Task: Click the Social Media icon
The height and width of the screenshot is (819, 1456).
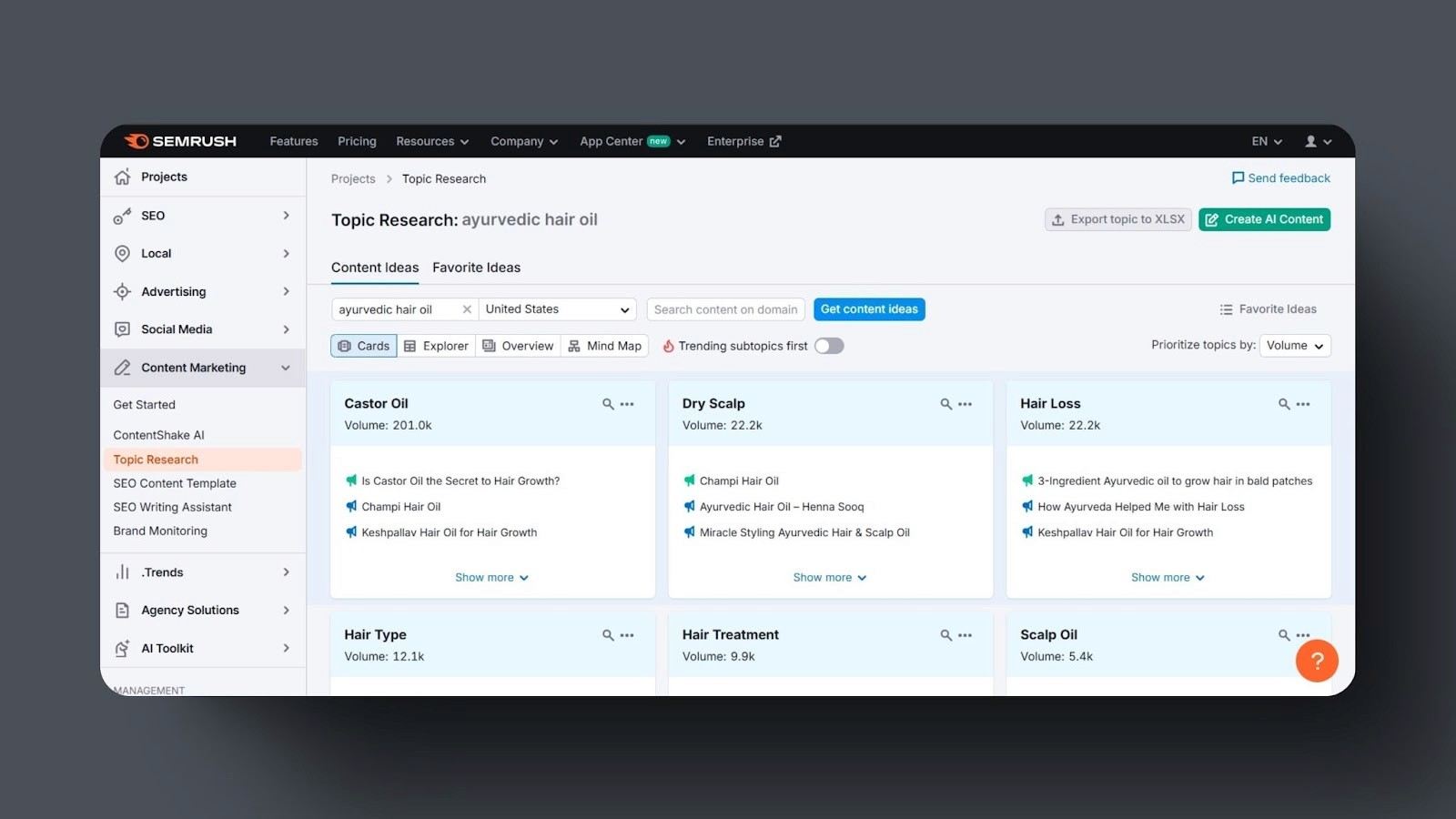Action: (122, 329)
